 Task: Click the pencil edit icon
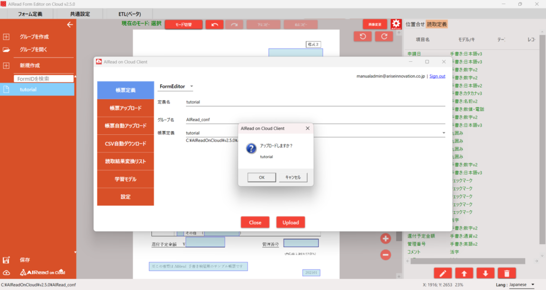pyautogui.click(x=443, y=273)
